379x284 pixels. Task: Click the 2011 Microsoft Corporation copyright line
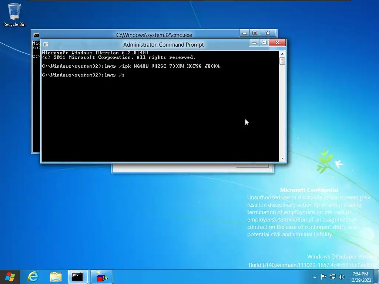(x=119, y=57)
